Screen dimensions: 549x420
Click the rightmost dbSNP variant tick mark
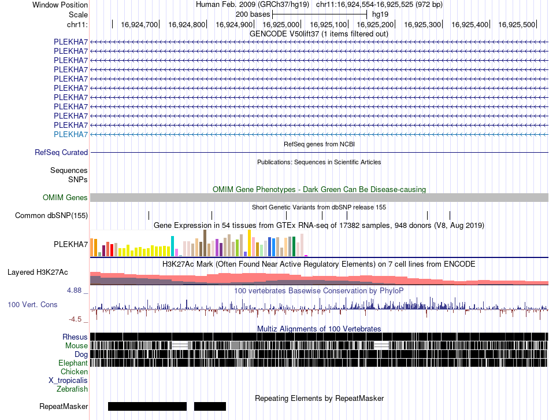click(x=450, y=216)
